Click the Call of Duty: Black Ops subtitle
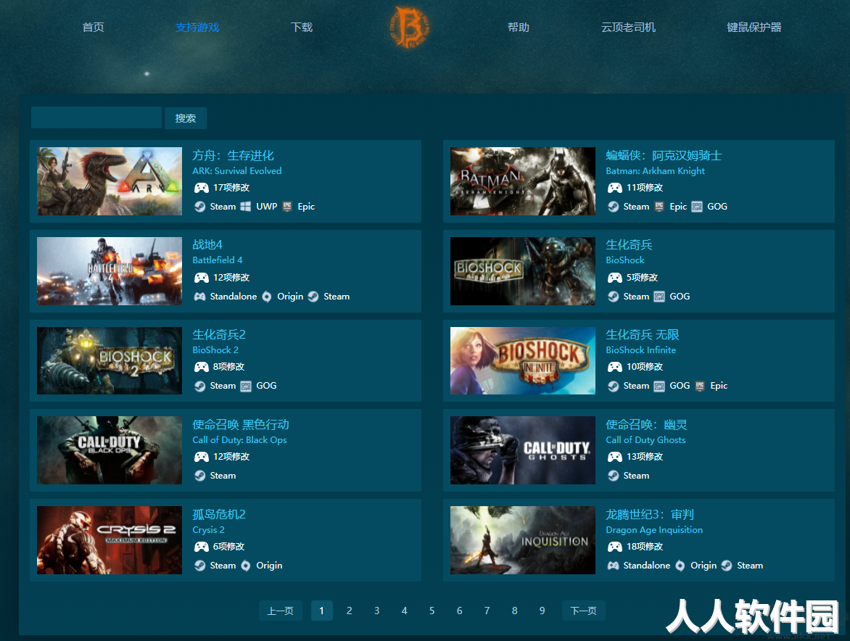This screenshot has height=641, width=850. click(239, 440)
